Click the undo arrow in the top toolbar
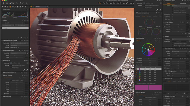Screen dimensions: 190x106 tap(21, 3)
